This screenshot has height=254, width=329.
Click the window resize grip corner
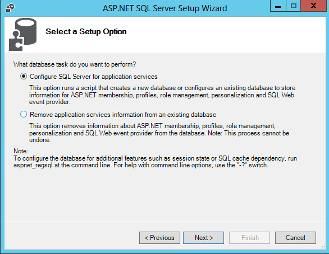(322, 247)
